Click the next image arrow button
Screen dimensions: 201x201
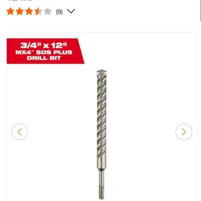pyautogui.click(x=184, y=132)
